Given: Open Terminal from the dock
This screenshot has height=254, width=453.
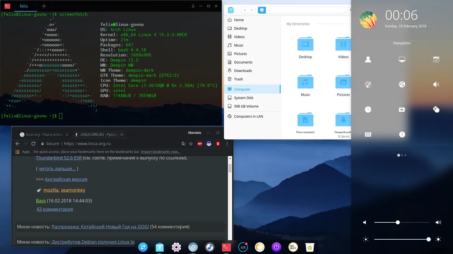Looking at the screenshot, I should pyautogui.click(x=226, y=247).
